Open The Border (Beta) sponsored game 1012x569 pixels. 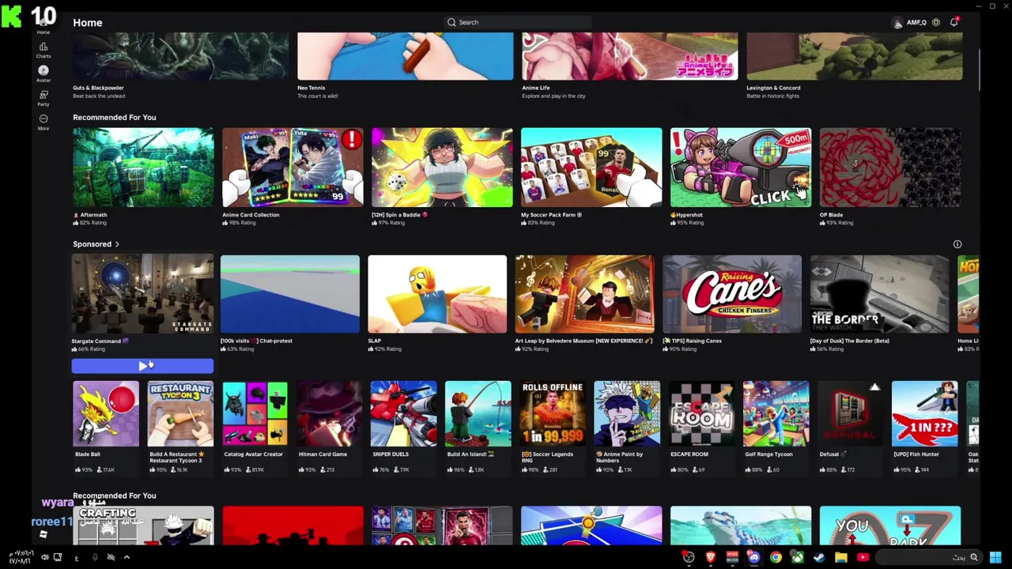coord(880,294)
